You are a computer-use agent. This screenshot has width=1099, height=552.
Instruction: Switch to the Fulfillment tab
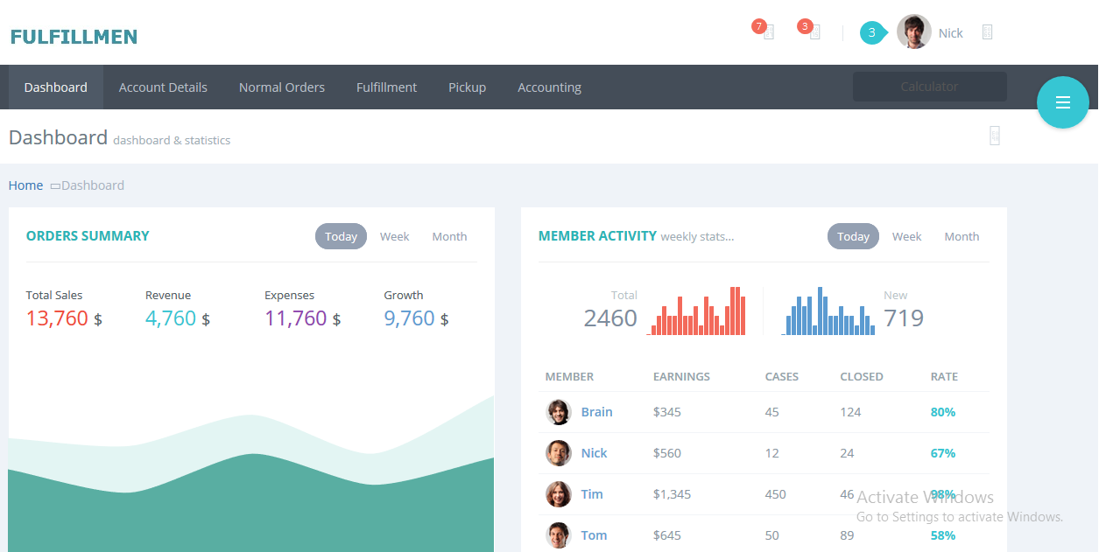[x=386, y=87]
